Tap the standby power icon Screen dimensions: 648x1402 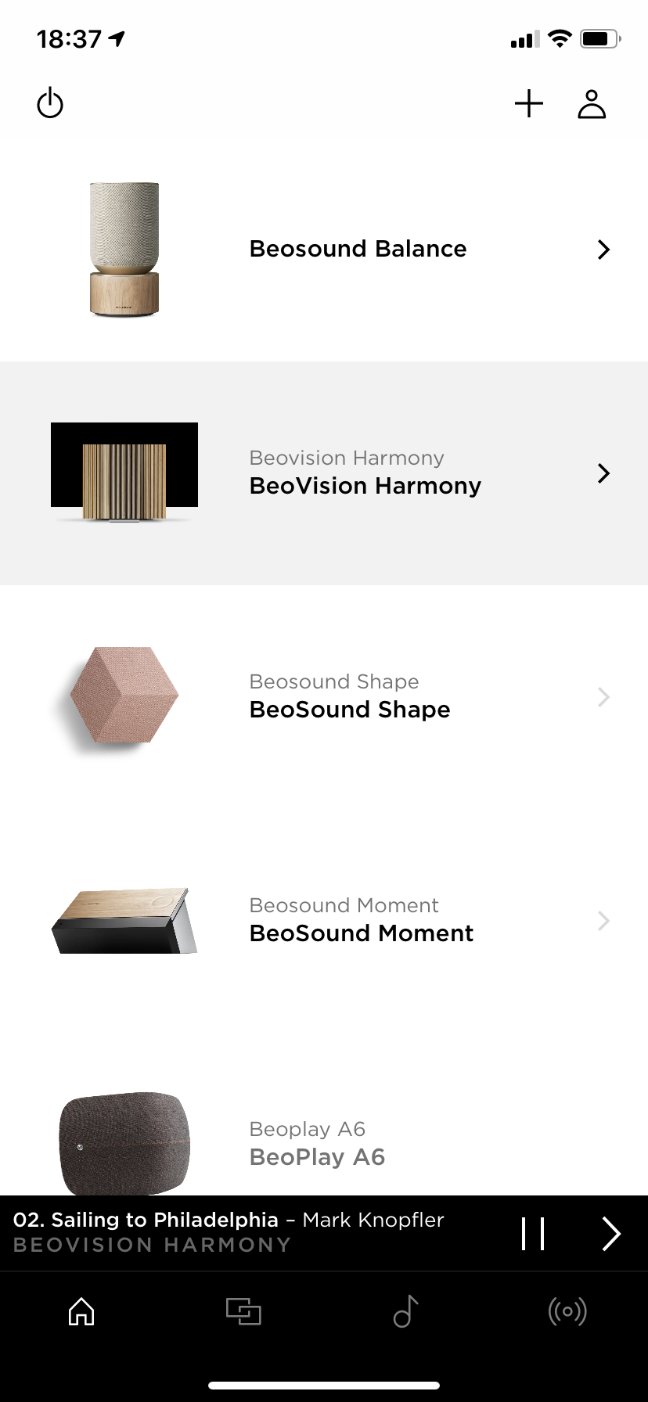tap(50, 103)
